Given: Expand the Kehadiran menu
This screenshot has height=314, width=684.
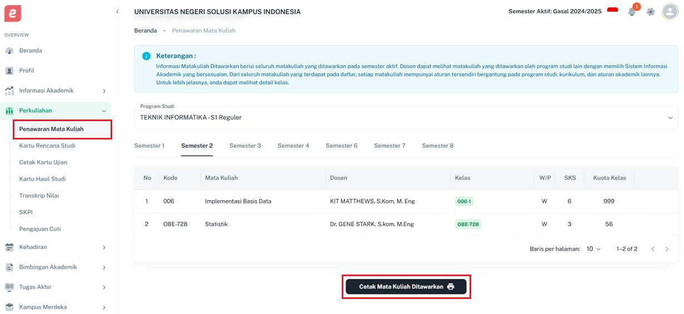Looking at the screenshot, I should click(104, 247).
